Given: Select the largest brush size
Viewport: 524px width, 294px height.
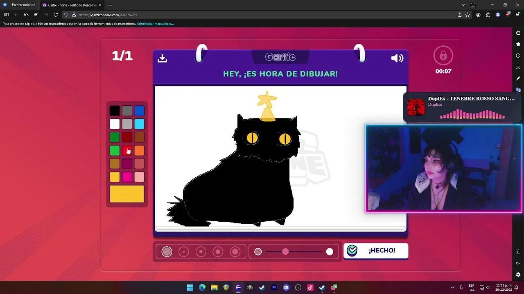Looking at the screenshot, I should [235, 252].
